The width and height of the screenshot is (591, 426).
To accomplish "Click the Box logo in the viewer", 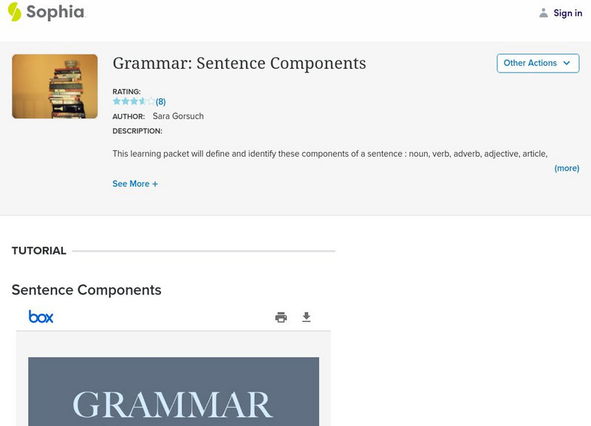I will 41,317.
